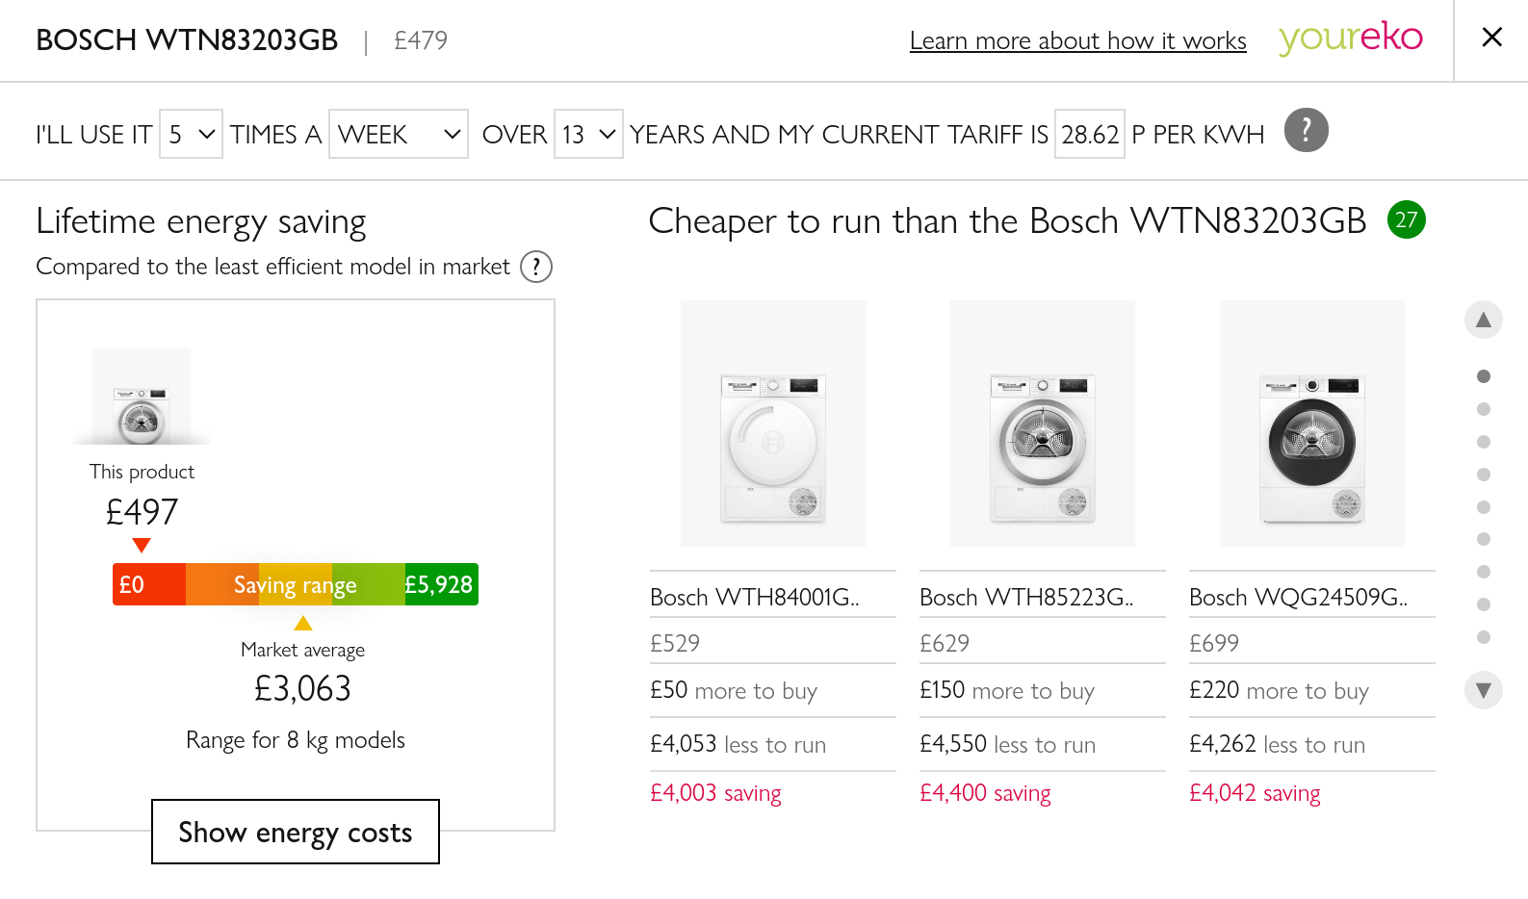Click the Show energy costs button
The height and width of the screenshot is (899, 1528).
coord(296,832)
